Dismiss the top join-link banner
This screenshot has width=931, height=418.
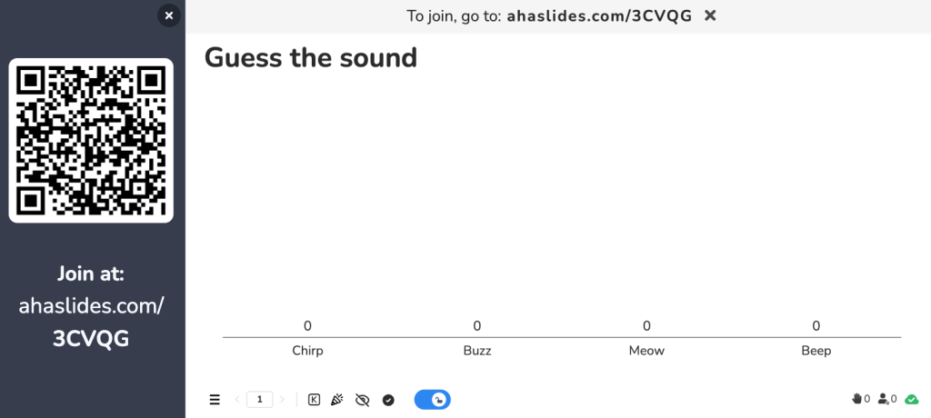(710, 16)
